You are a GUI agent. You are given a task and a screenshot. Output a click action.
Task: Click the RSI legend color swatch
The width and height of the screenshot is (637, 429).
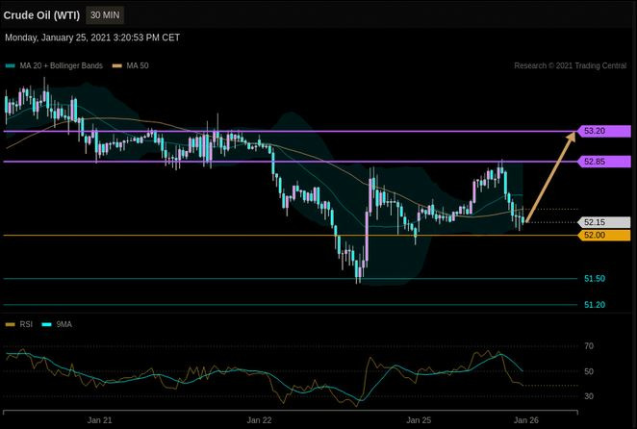[11, 324]
